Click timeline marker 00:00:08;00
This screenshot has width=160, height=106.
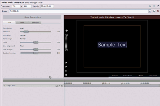coord(145,83)
